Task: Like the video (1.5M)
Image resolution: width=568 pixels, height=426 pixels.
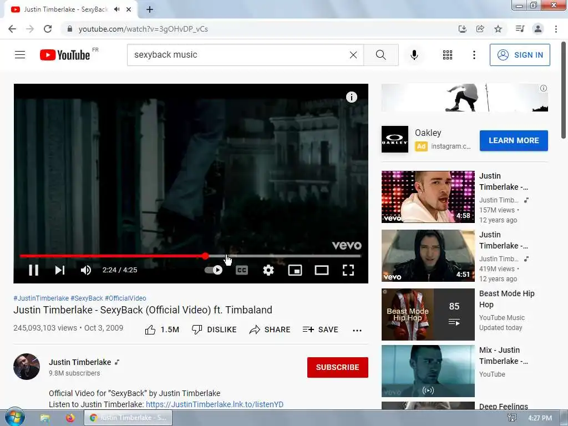Action: (162, 329)
